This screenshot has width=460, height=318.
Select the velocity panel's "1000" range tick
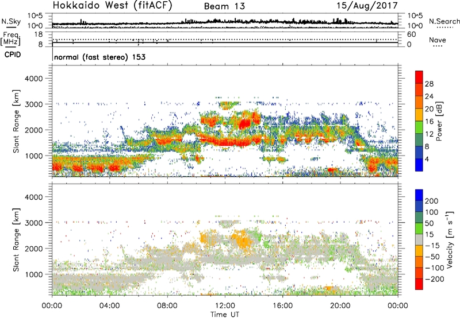(x=34, y=274)
